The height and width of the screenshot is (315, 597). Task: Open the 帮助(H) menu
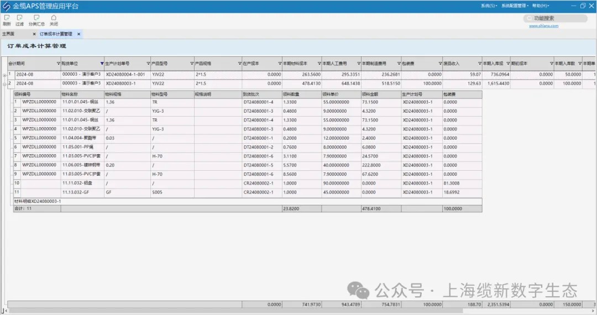coord(541,6)
